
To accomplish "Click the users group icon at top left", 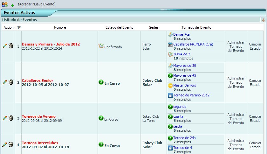I will 4,4.
